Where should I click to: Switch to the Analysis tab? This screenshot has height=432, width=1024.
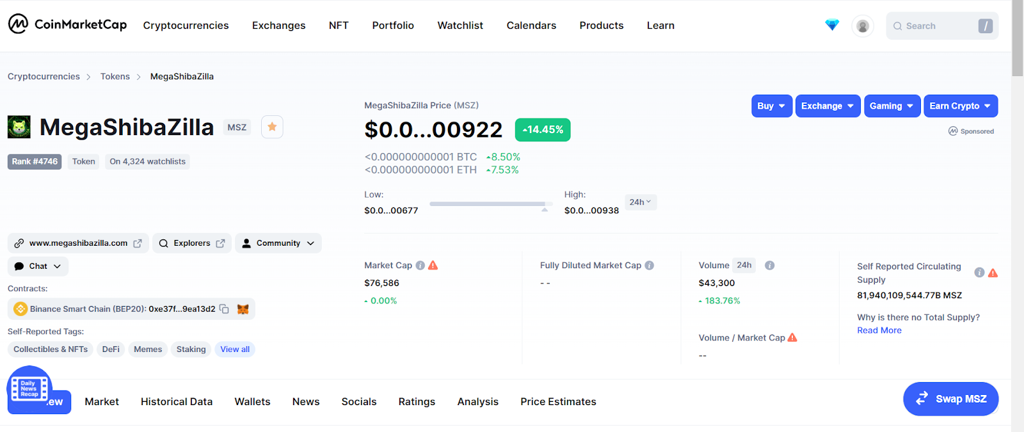click(477, 402)
